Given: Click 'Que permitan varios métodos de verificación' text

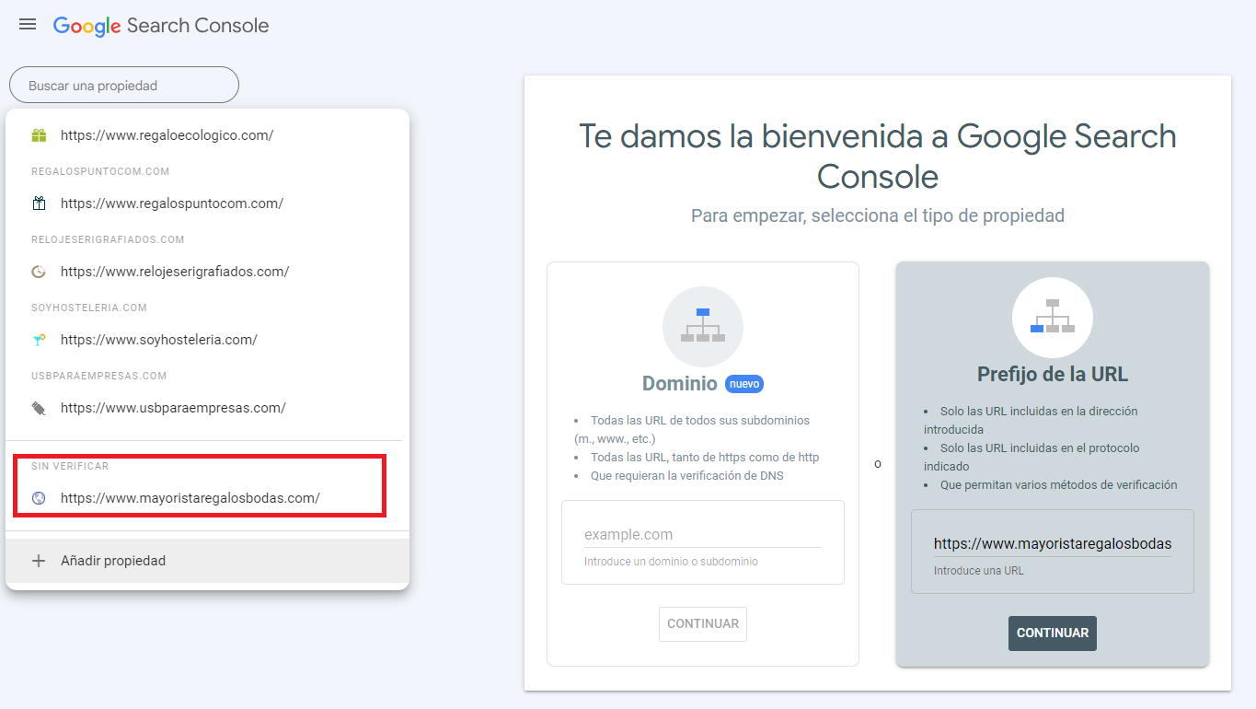Looking at the screenshot, I should point(1058,485).
